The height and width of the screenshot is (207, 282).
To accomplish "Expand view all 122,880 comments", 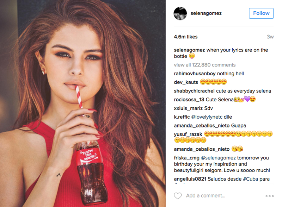I will [205, 65].
